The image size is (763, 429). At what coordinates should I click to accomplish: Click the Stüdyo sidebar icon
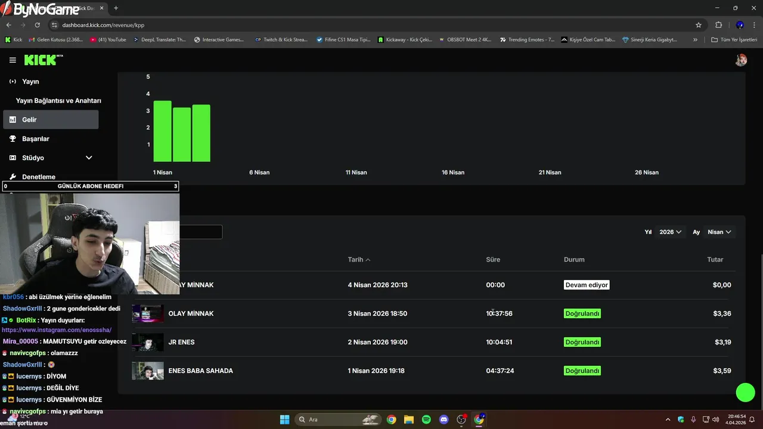[13, 158]
